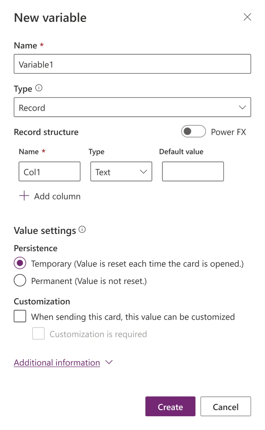This screenshot has width=265, height=430.
Task: Click the Value settings info icon
Action: coord(82,229)
